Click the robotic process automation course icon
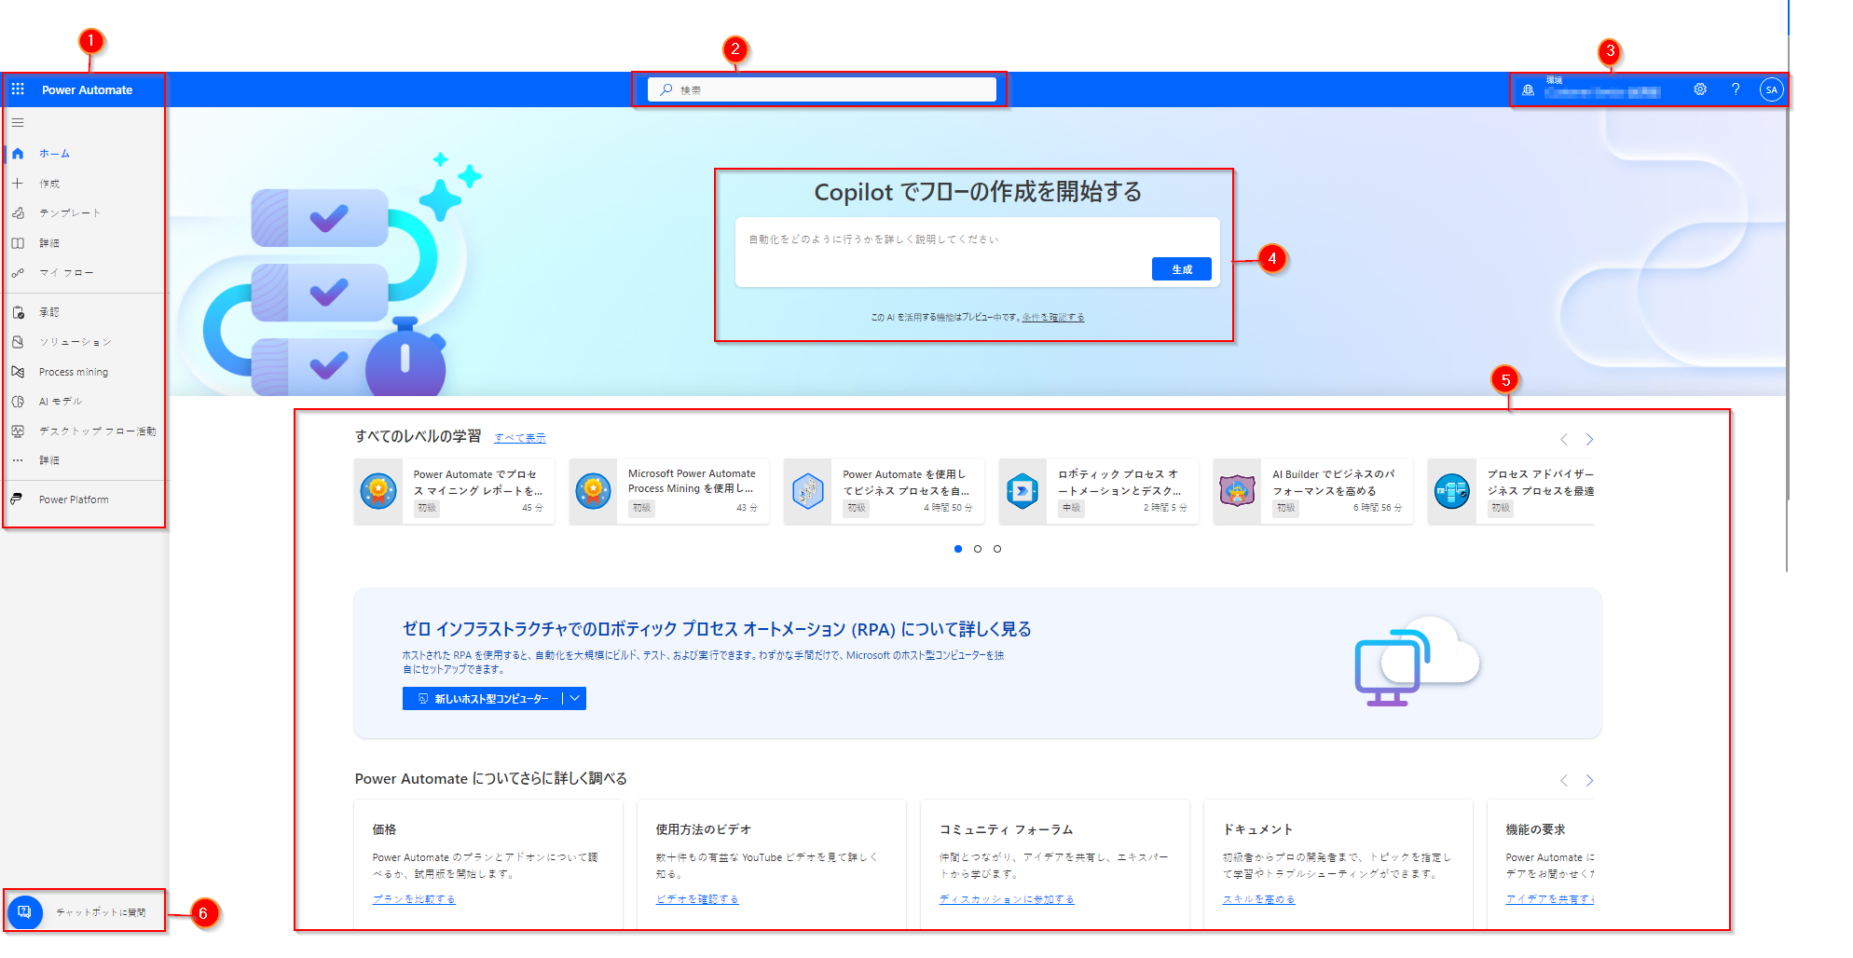This screenshot has height=958, width=1853. point(1023,491)
